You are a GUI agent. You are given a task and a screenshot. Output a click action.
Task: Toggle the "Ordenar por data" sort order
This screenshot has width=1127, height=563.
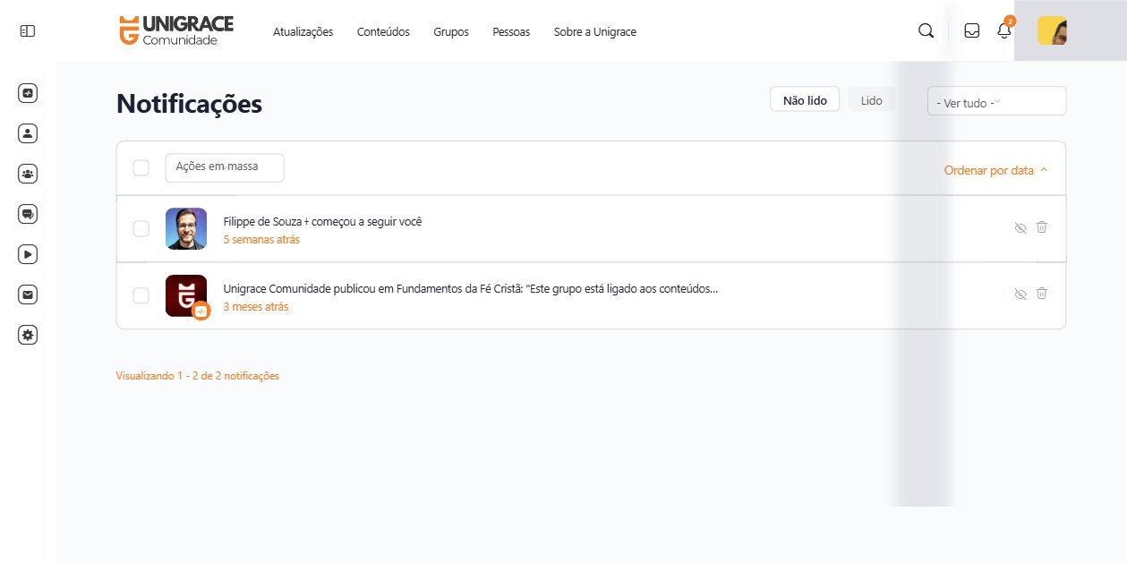[995, 170]
